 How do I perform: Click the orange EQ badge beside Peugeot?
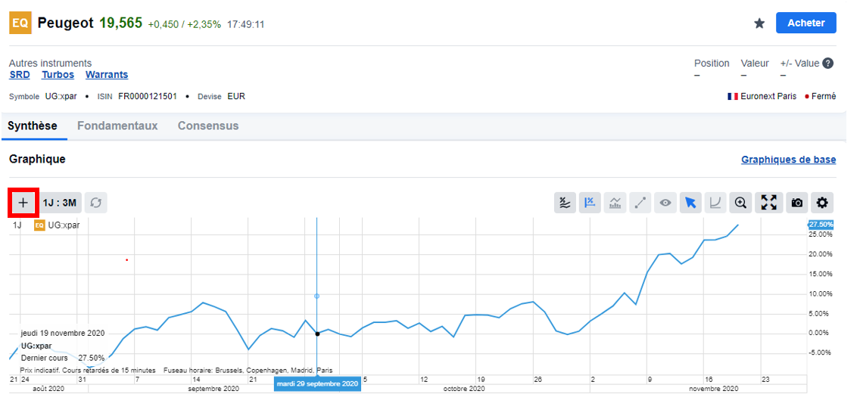click(x=20, y=23)
